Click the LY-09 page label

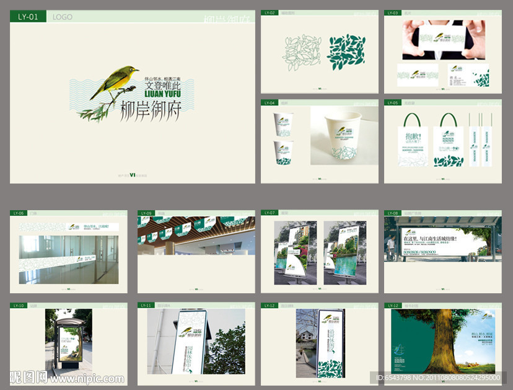point(146,213)
